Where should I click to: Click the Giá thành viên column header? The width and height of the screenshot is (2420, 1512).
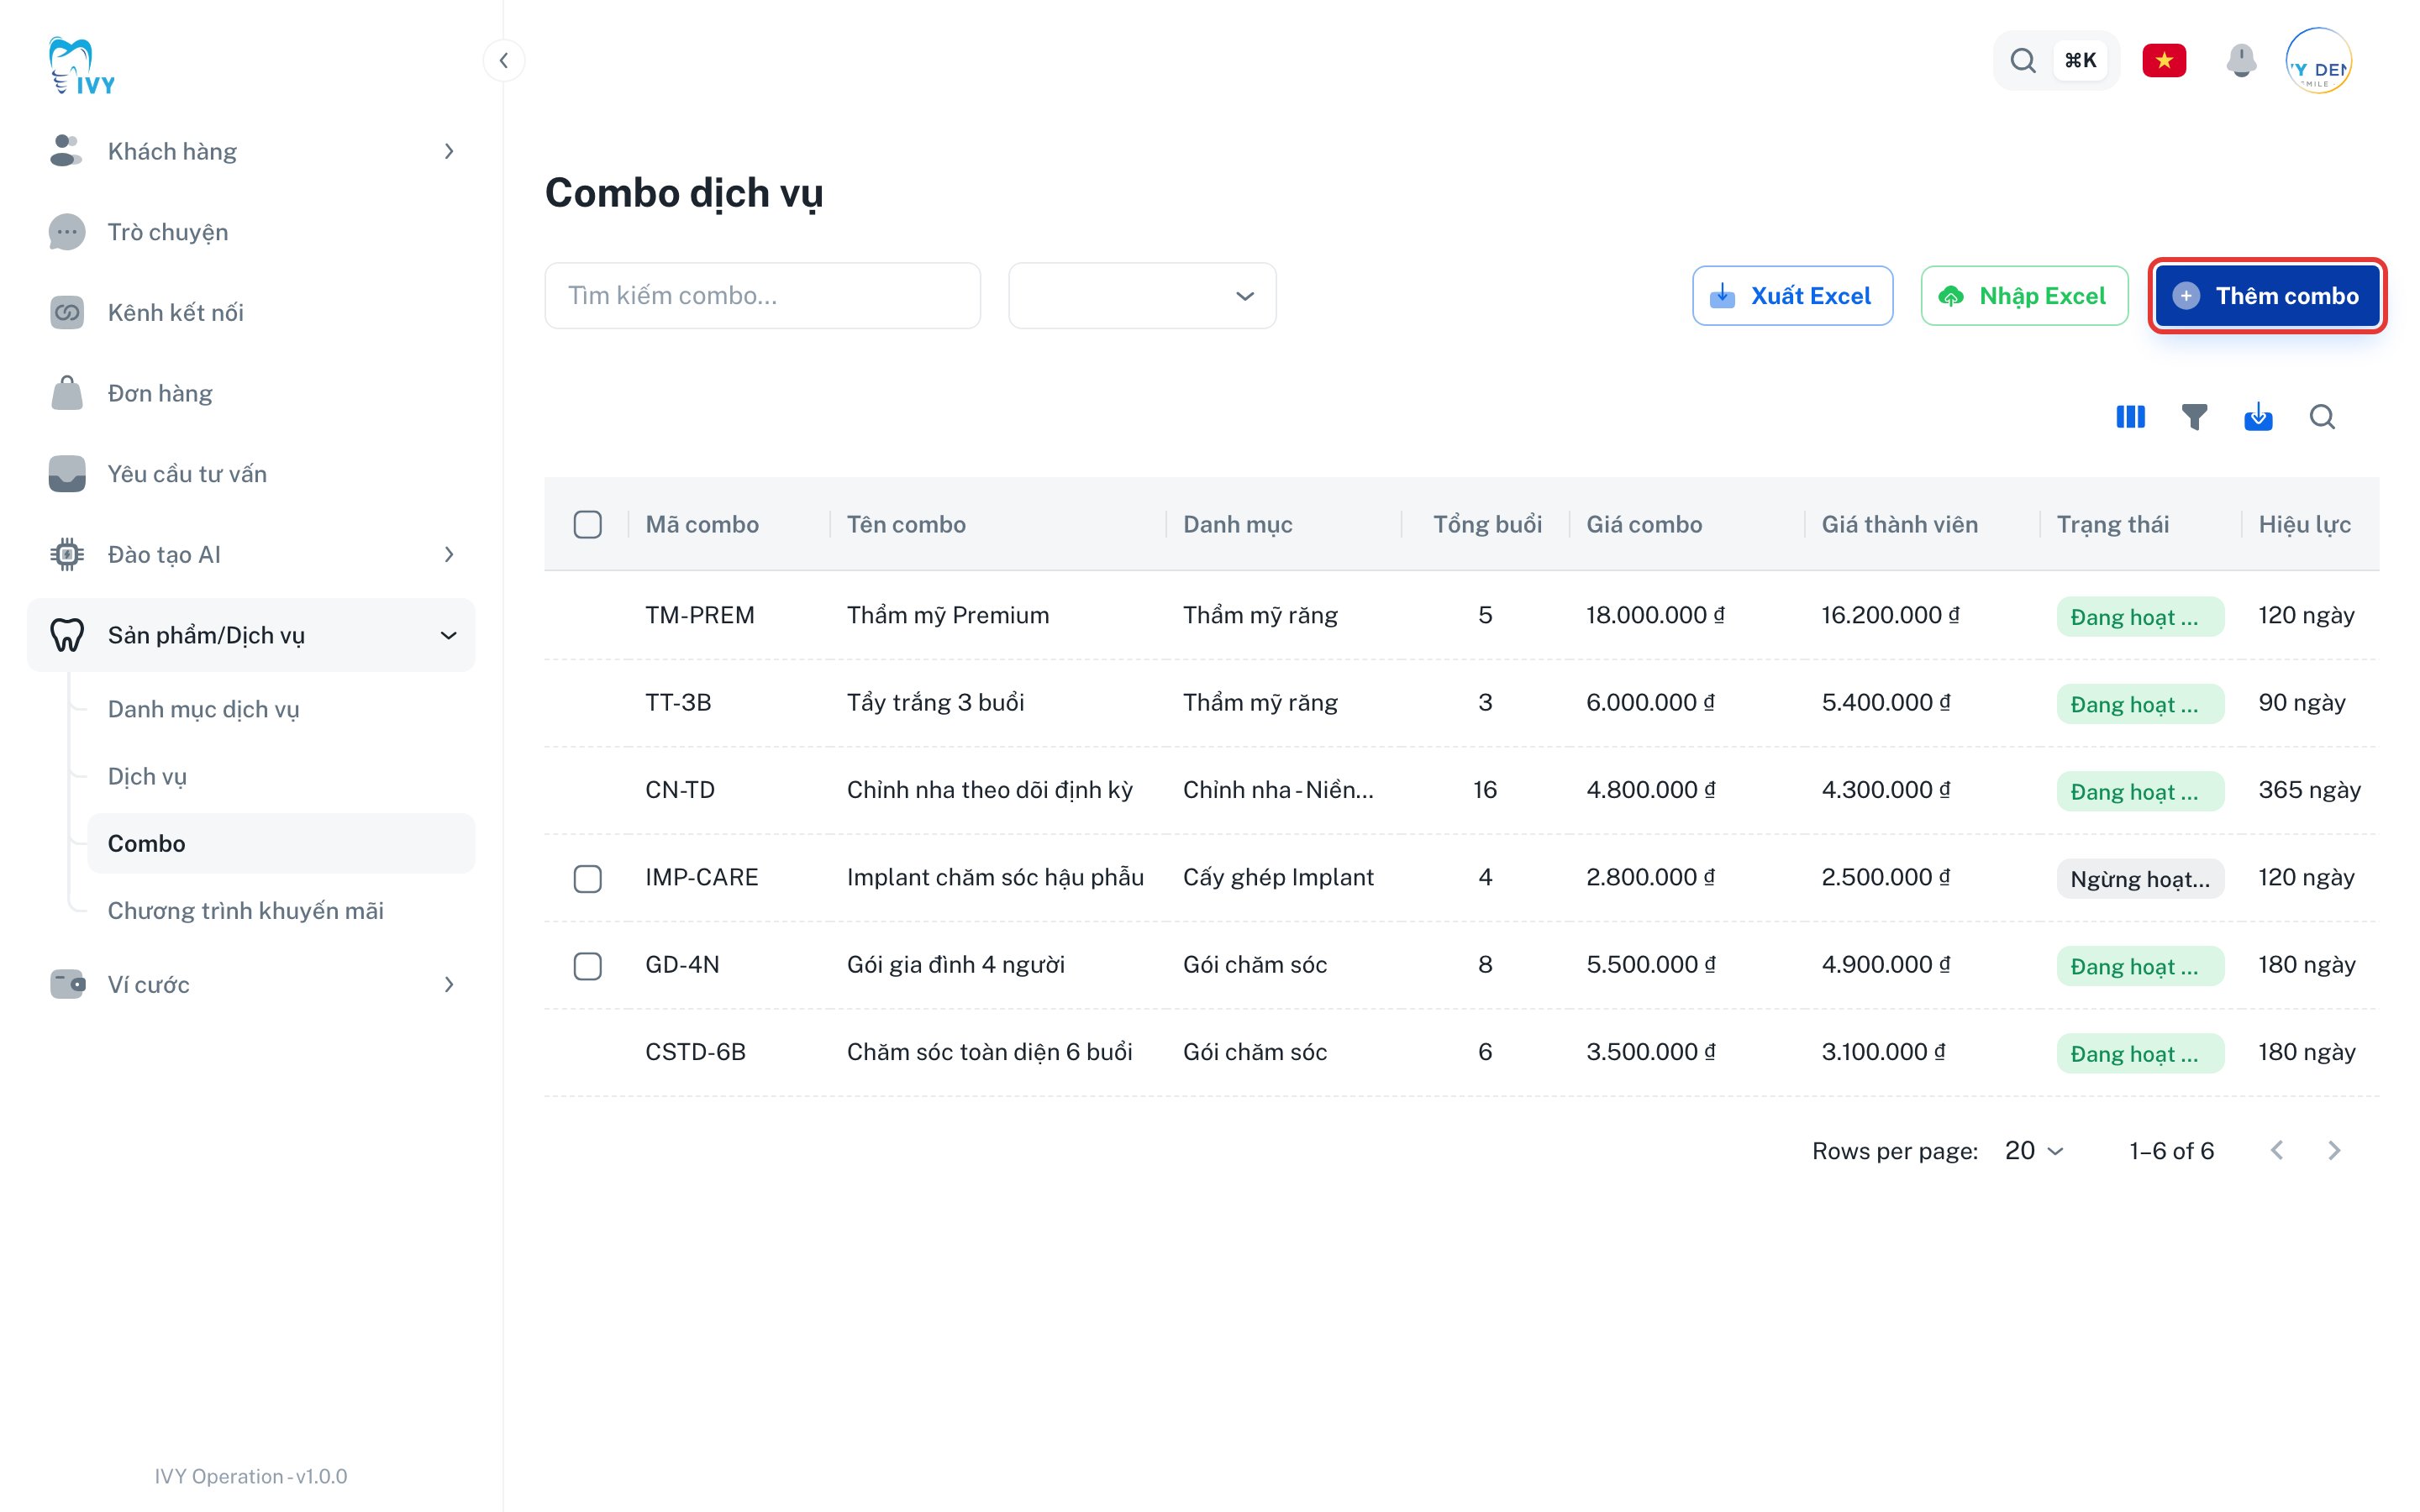coord(1899,524)
